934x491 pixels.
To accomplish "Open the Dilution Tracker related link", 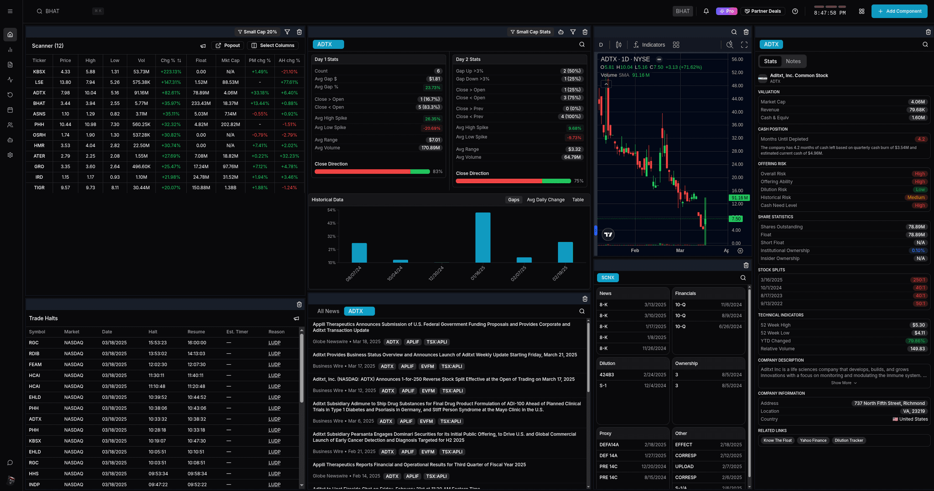I will (x=849, y=440).
